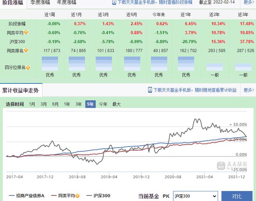256x201 pixels.
Task: Select 今年 time range
Action: [103, 104]
